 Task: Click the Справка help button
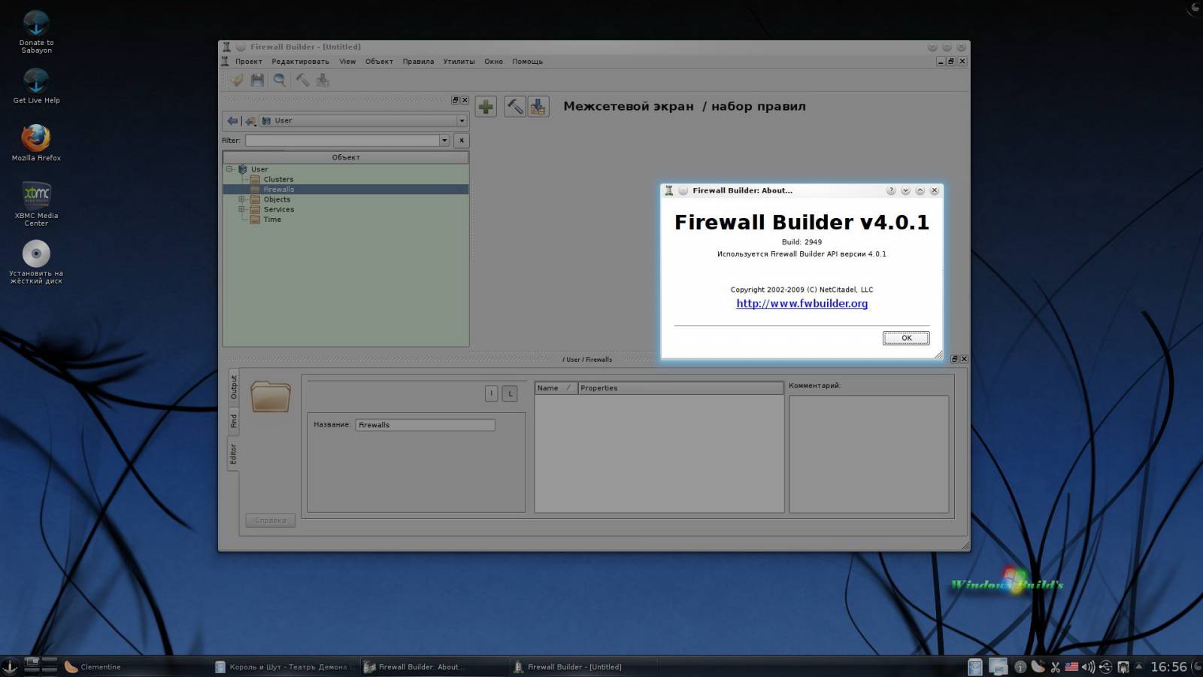270,521
